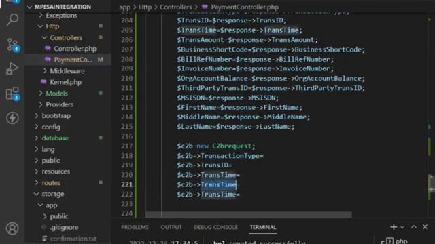Select the TERMINAL tab
The height and width of the screenshot is (244, 435).
263,227
